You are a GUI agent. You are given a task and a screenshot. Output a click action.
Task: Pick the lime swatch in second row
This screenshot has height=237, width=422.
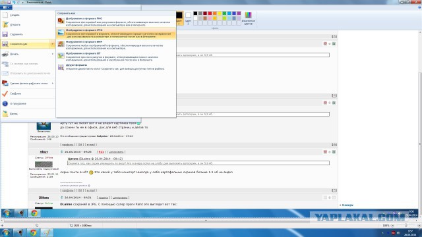coord(224,18)
